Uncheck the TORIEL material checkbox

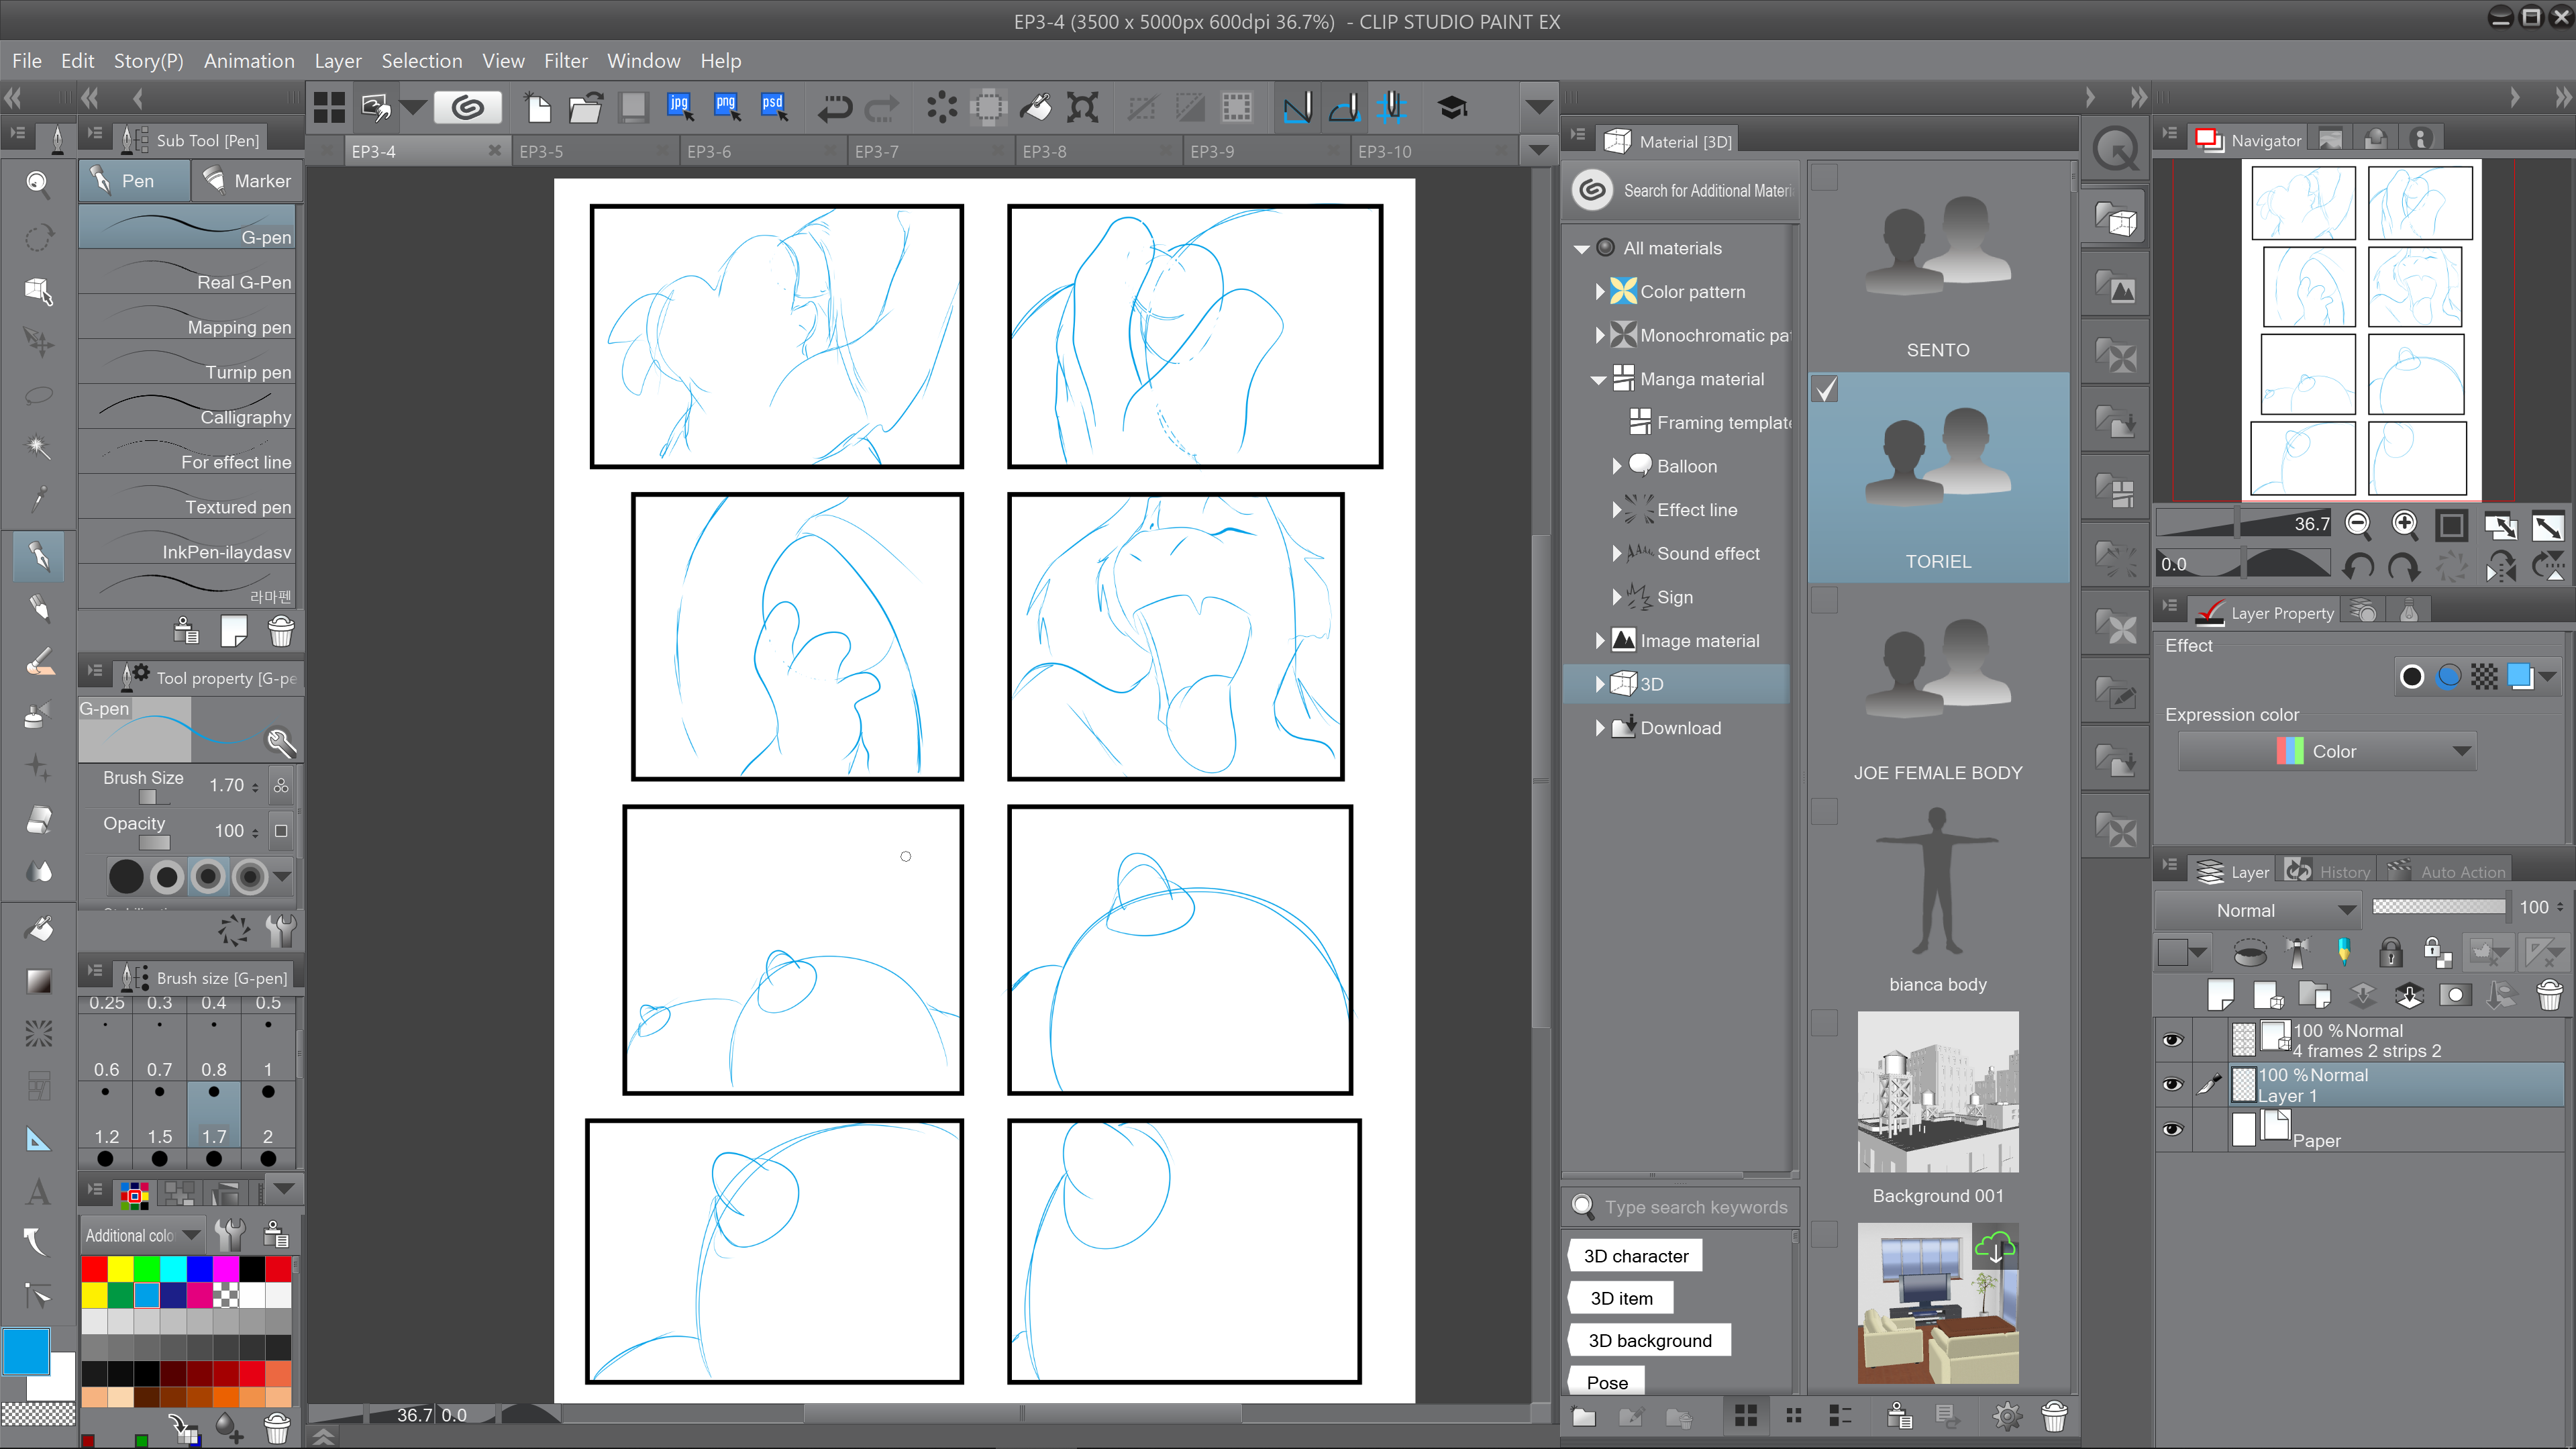point(1825,389)
